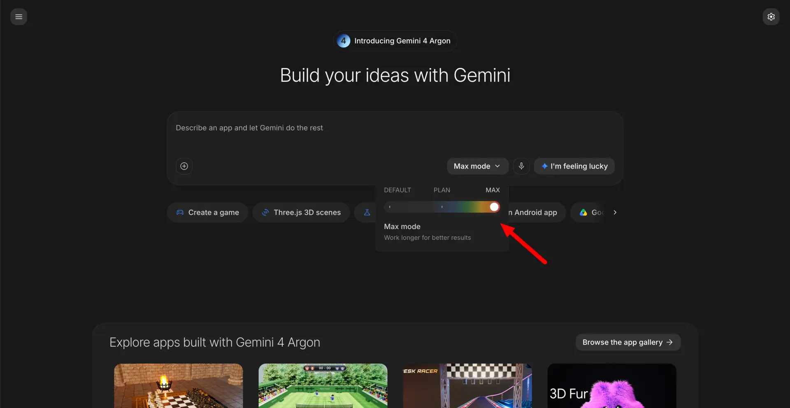The width and height of the screenshot is (790, 408).
Task: Open the tennis court app thumbnail
Action: pyautogui.click(x=323, y=386)
